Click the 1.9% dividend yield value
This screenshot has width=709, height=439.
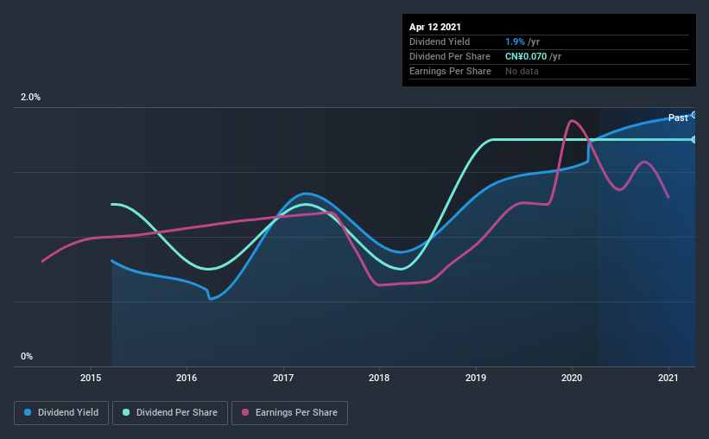pyautogui.click(x=515, y=41)
